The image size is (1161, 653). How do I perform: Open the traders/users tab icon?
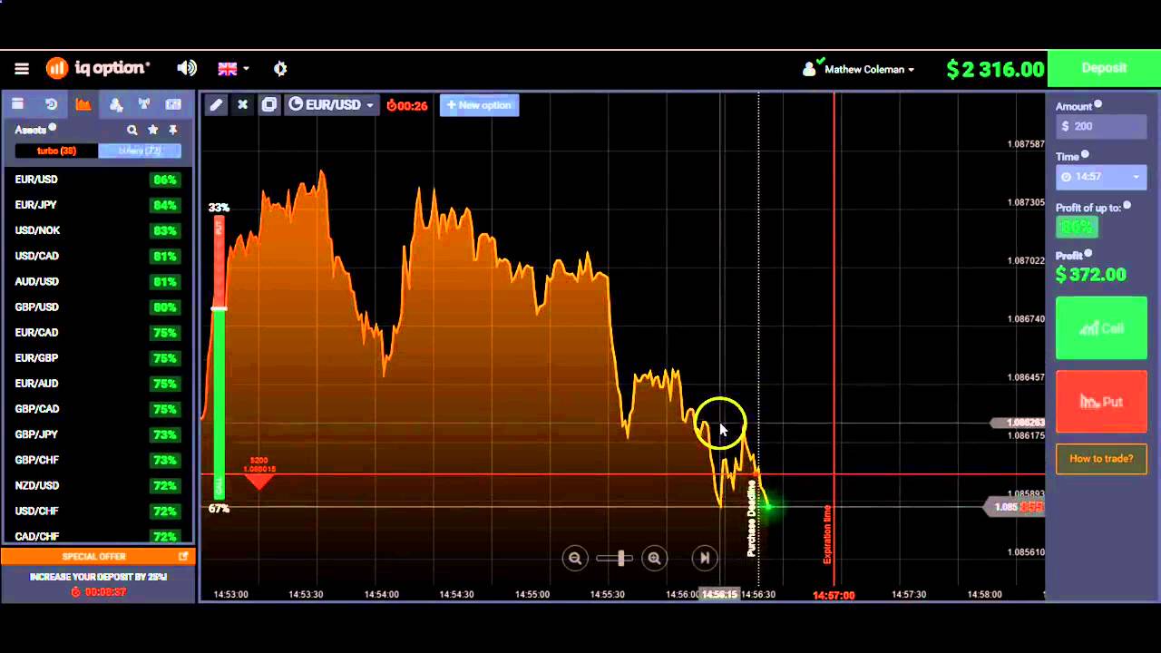[x=115, y=104]
